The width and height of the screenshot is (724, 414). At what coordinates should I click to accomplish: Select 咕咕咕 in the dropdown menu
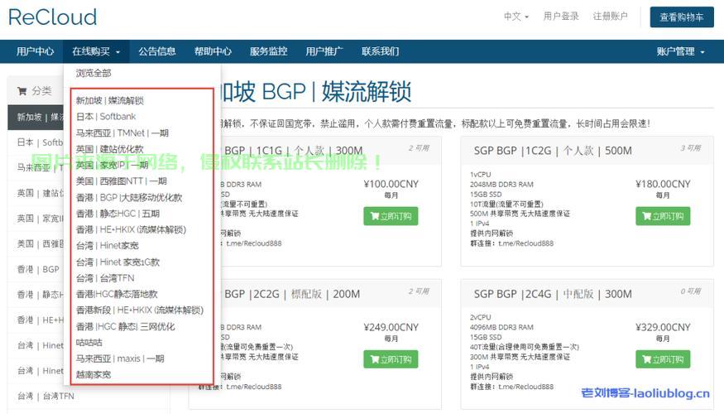tap(89, 343)
